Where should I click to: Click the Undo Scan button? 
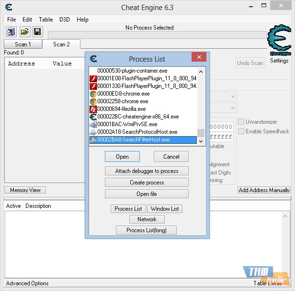click(x=250, y=63)
